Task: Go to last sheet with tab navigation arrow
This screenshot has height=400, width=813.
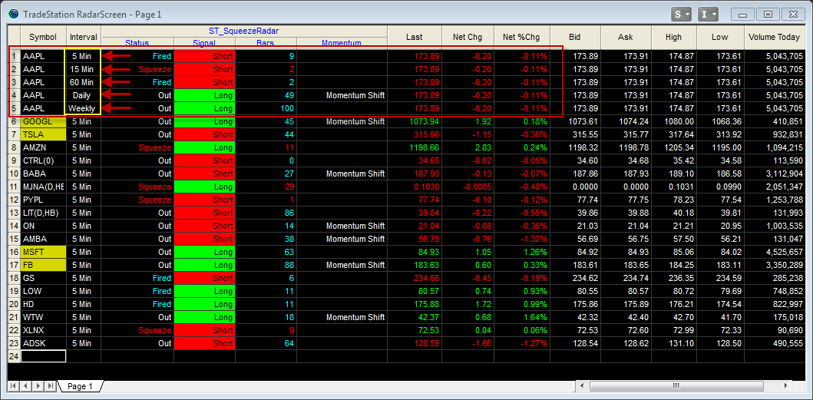Action: [51, 386]
